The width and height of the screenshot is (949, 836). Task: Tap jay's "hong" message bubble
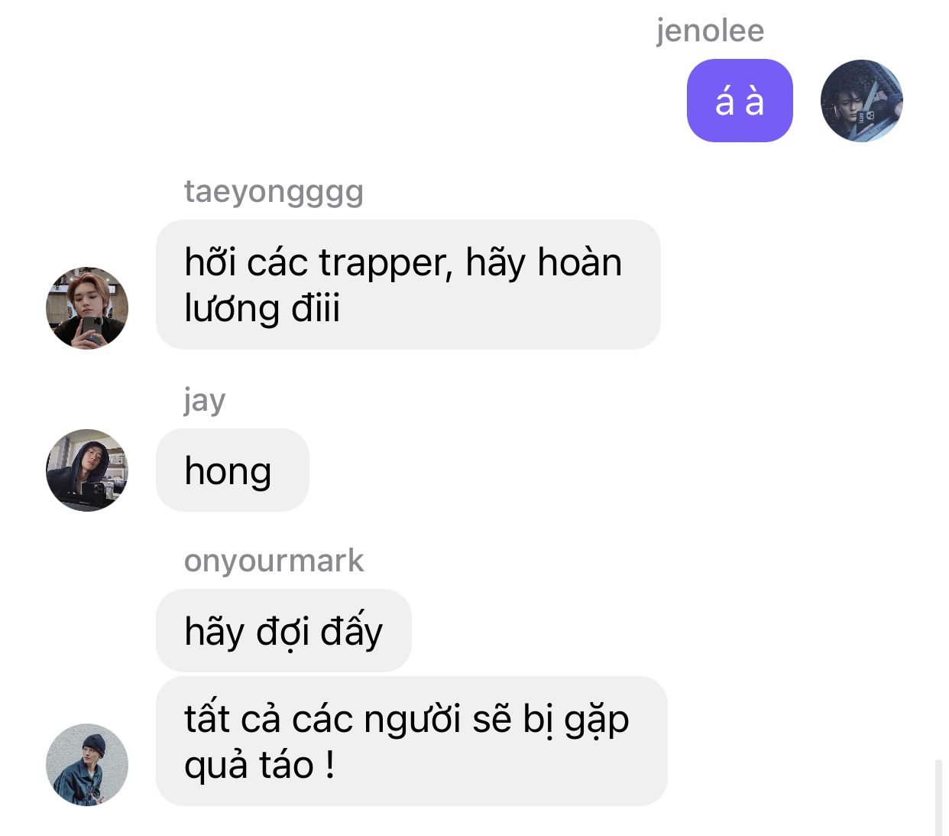click(232, 470)
